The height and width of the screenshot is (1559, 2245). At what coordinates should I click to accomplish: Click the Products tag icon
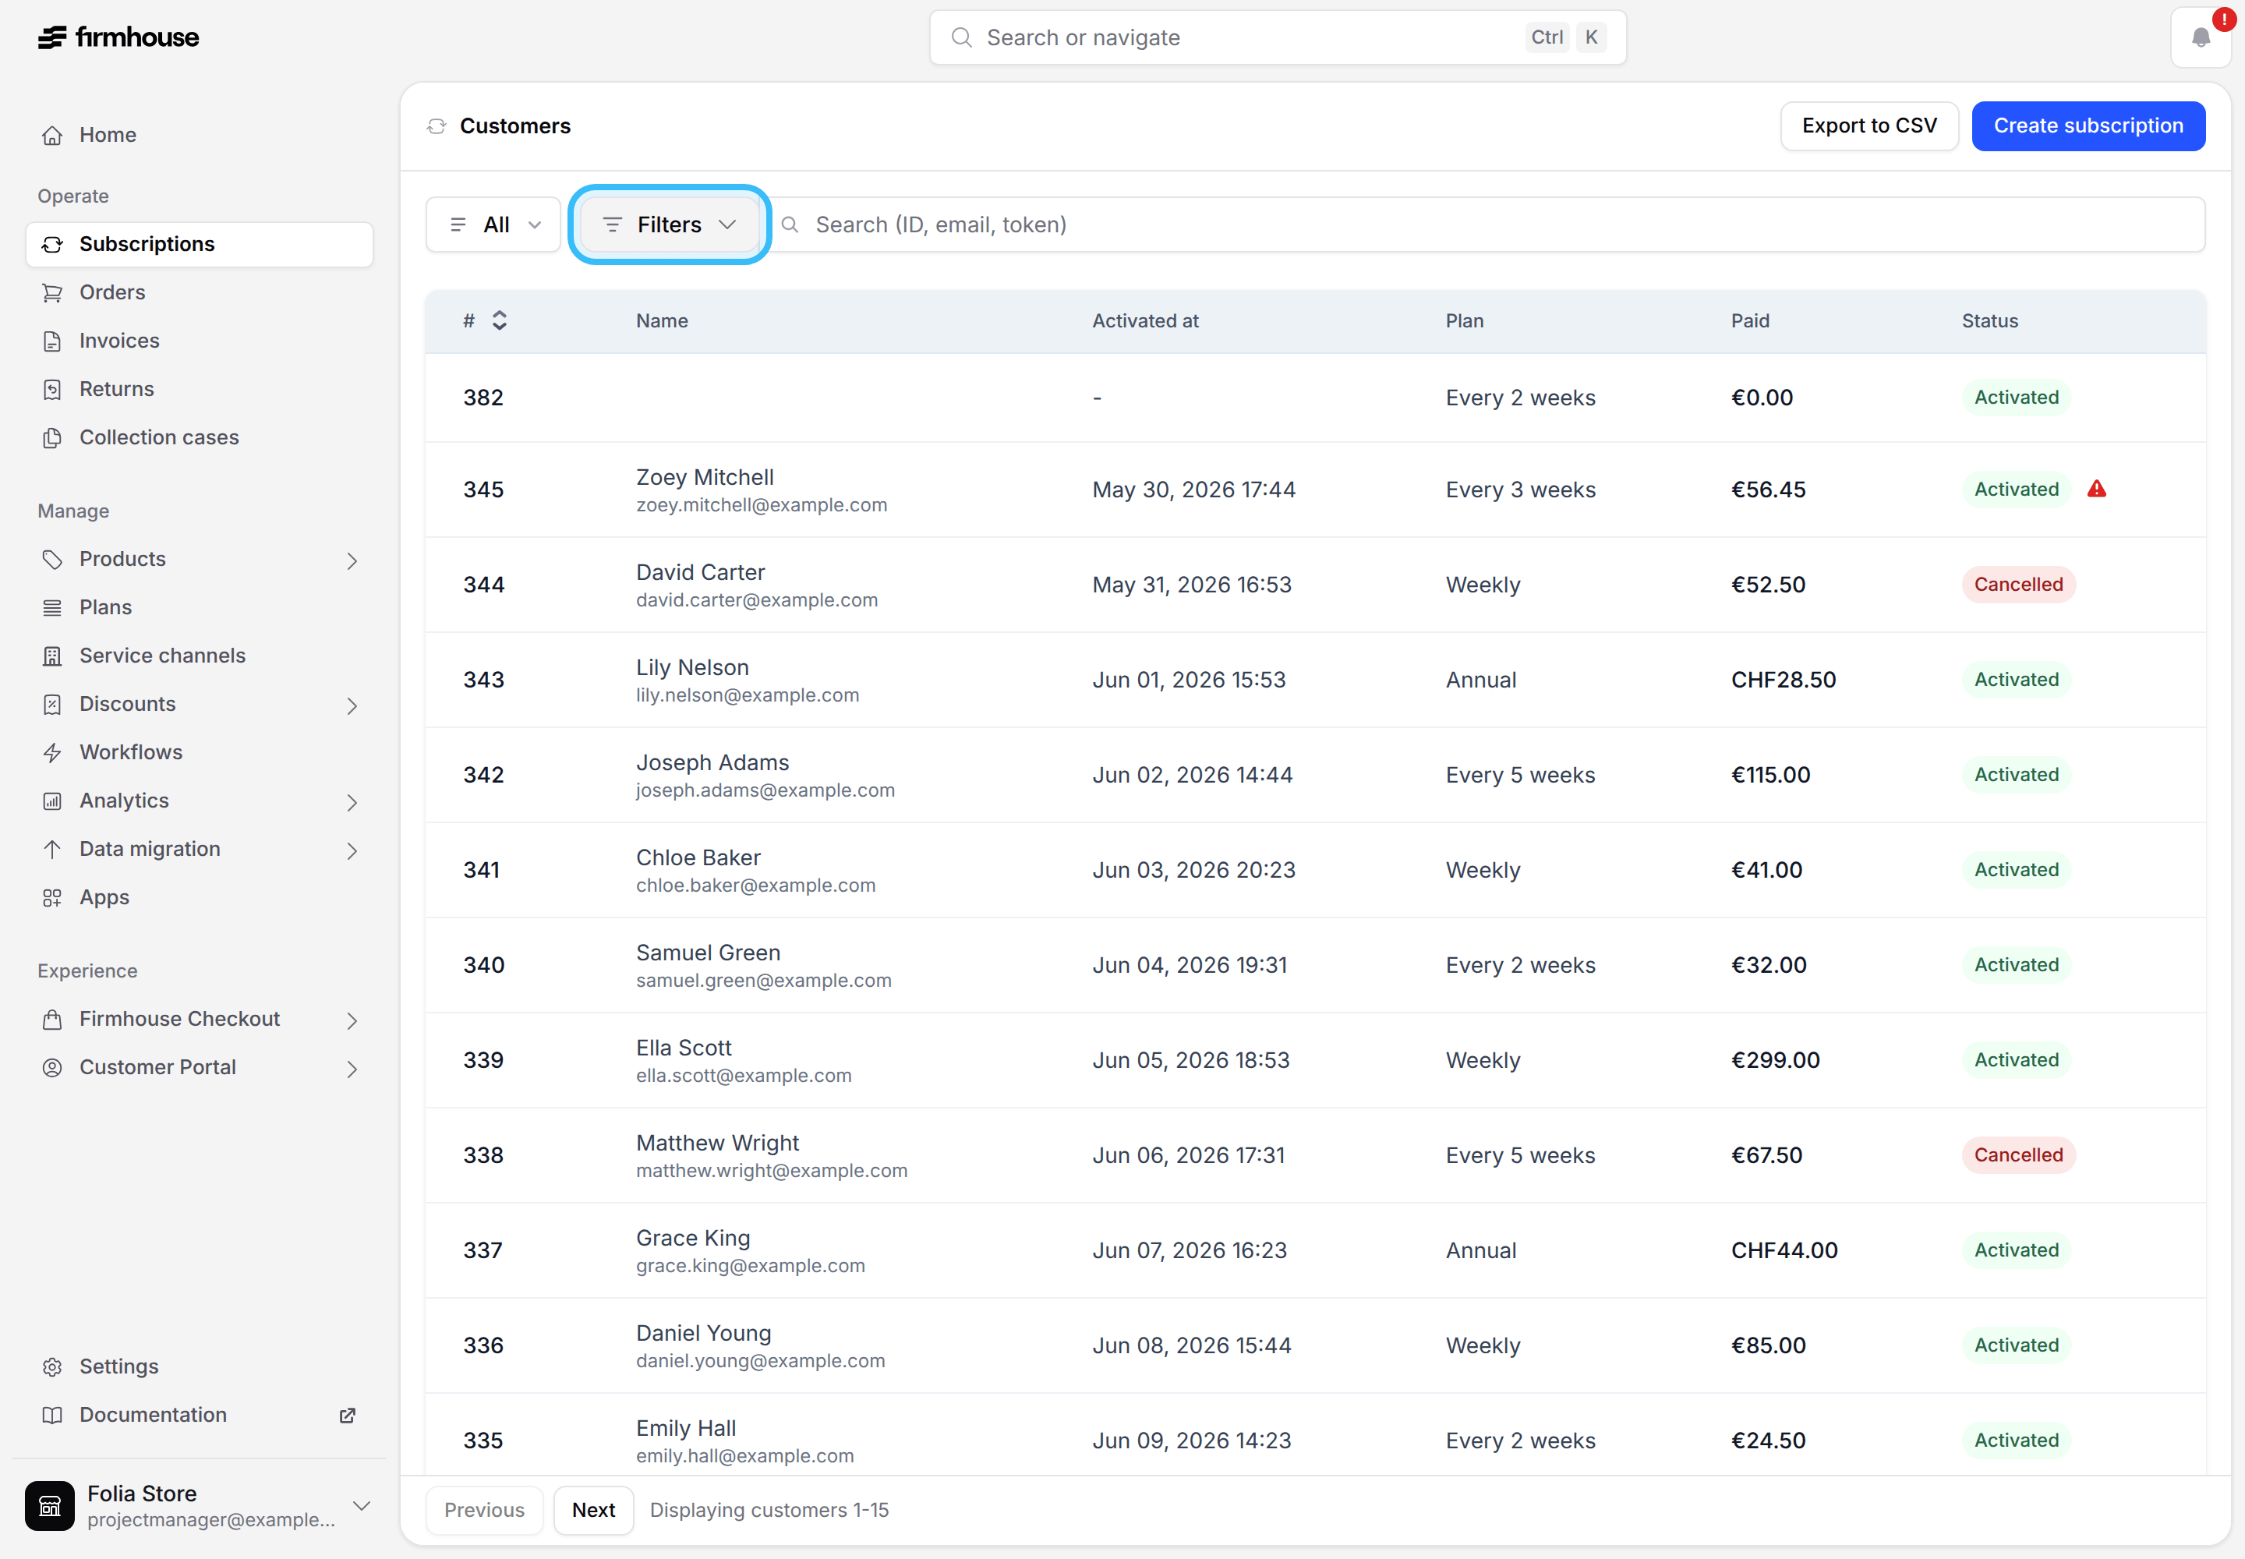point(53,560)
